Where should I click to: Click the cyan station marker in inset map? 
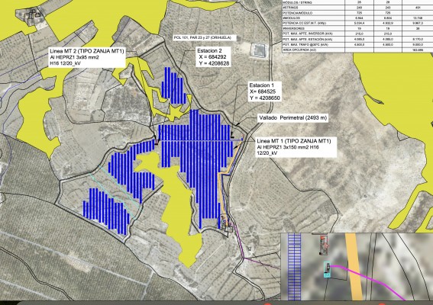pyautogui.click(x=328, y=270)
